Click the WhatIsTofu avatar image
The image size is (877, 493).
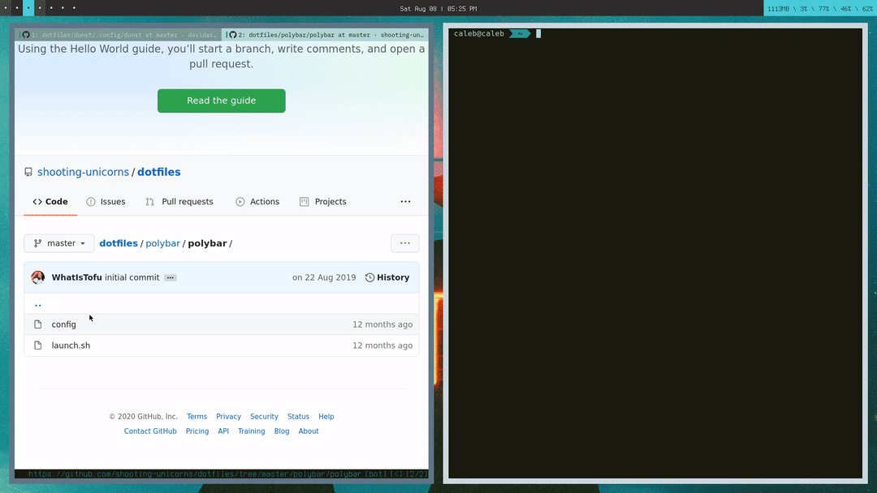pyautogui.click(x=38, y=277)
